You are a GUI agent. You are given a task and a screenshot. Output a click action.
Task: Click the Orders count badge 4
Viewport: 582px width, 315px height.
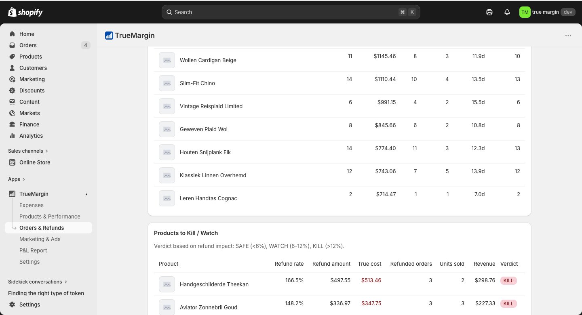(x=85, y=45)
